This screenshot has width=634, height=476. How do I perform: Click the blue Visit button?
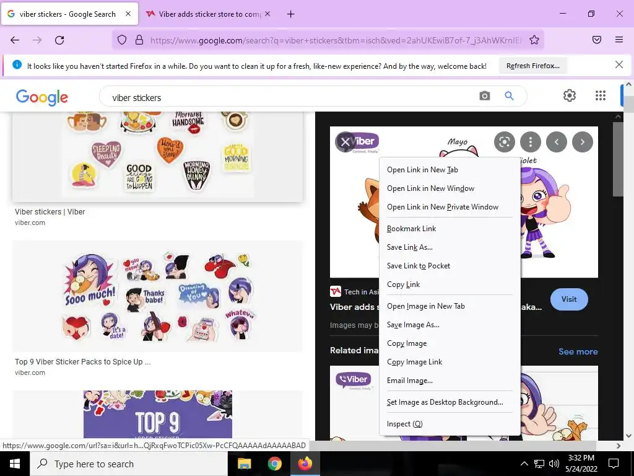coord(569,299)
